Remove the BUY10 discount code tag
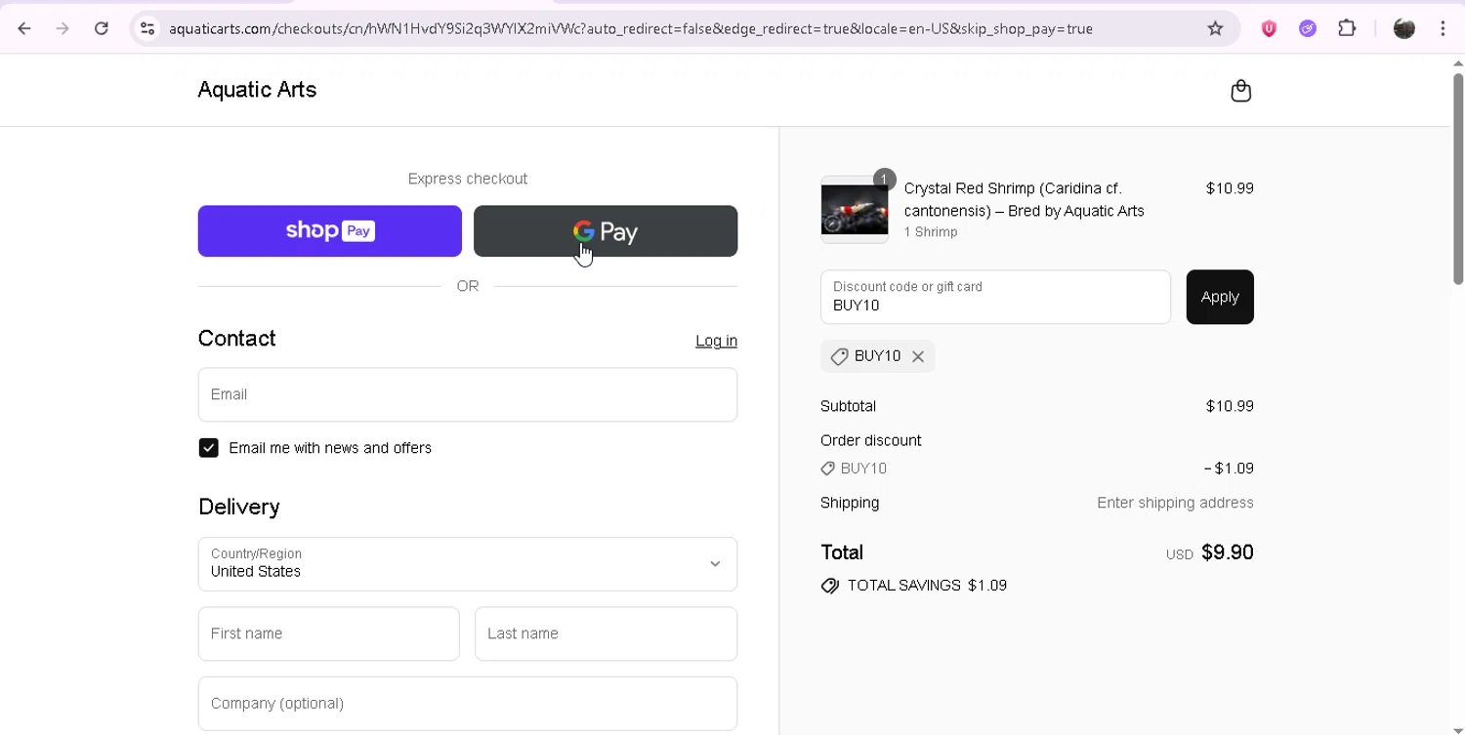The height and width of the screenshot is (735, 1465). [918, 356]
